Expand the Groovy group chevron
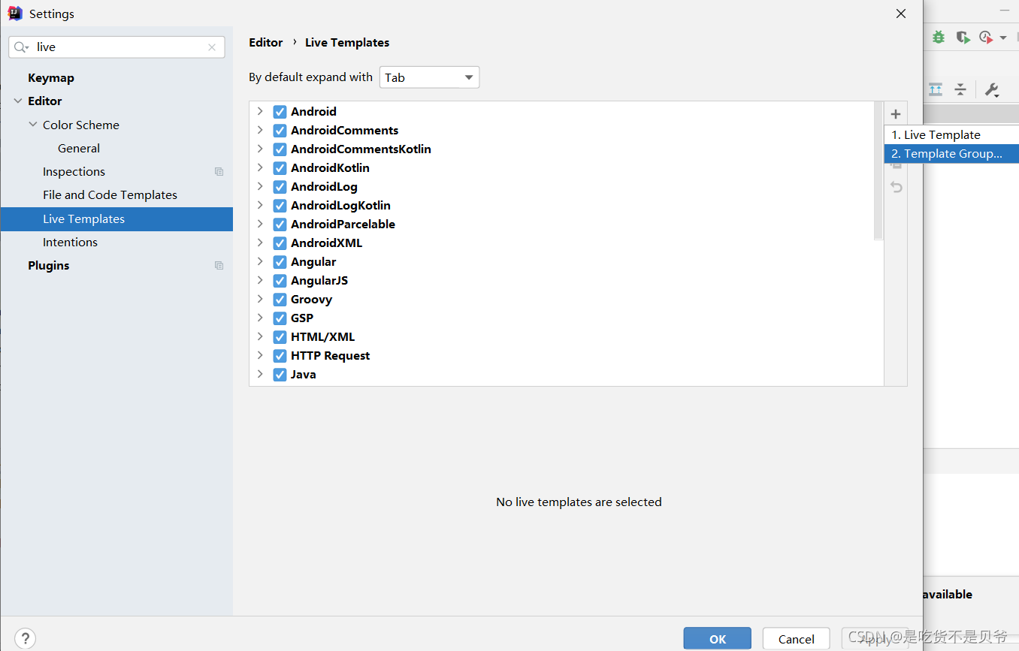Screen dimensions: 1019x651 [x=260, y=299]
